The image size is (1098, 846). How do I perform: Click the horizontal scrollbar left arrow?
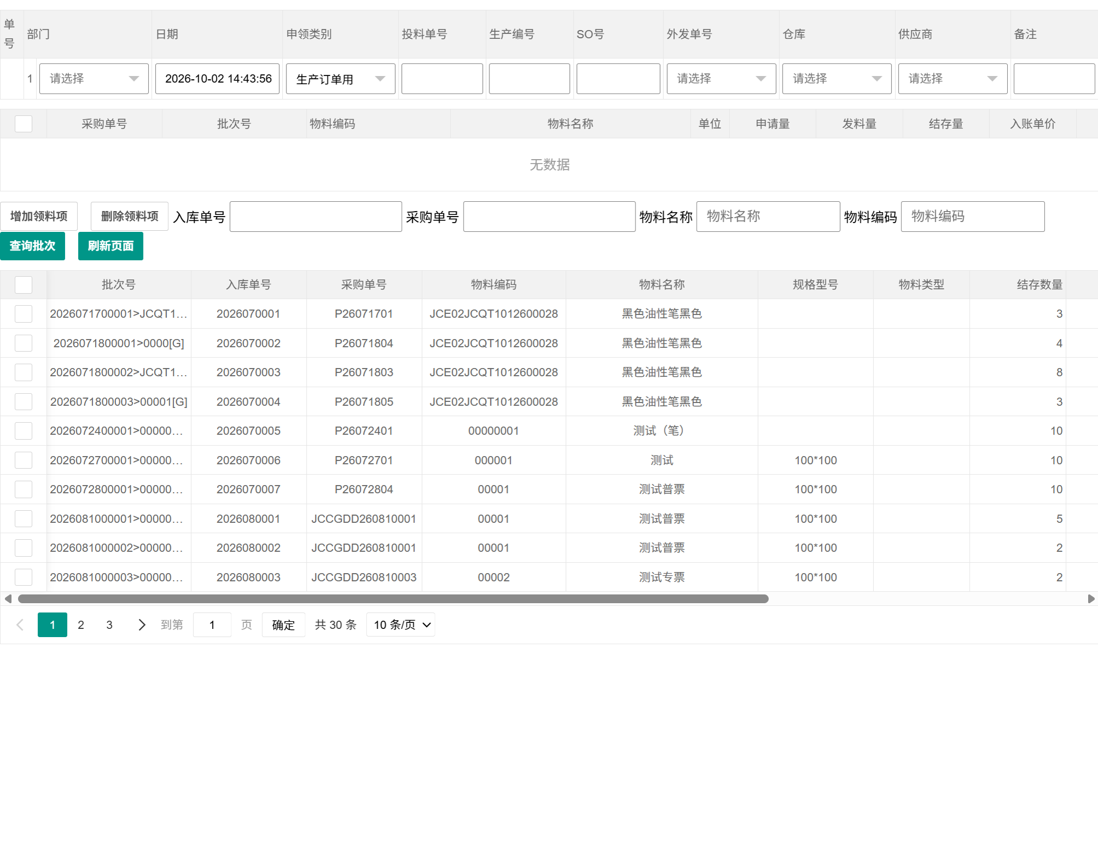8,599
